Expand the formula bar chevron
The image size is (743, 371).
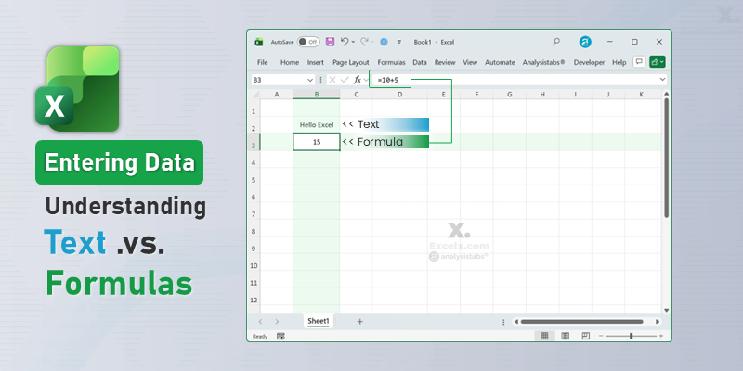click(662, 80)
